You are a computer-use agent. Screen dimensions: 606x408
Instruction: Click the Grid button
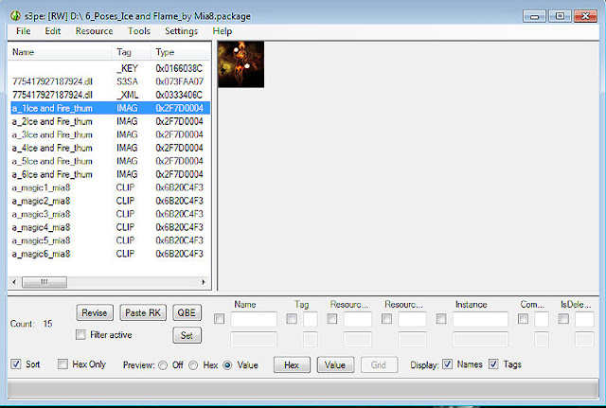pos(379,364)
